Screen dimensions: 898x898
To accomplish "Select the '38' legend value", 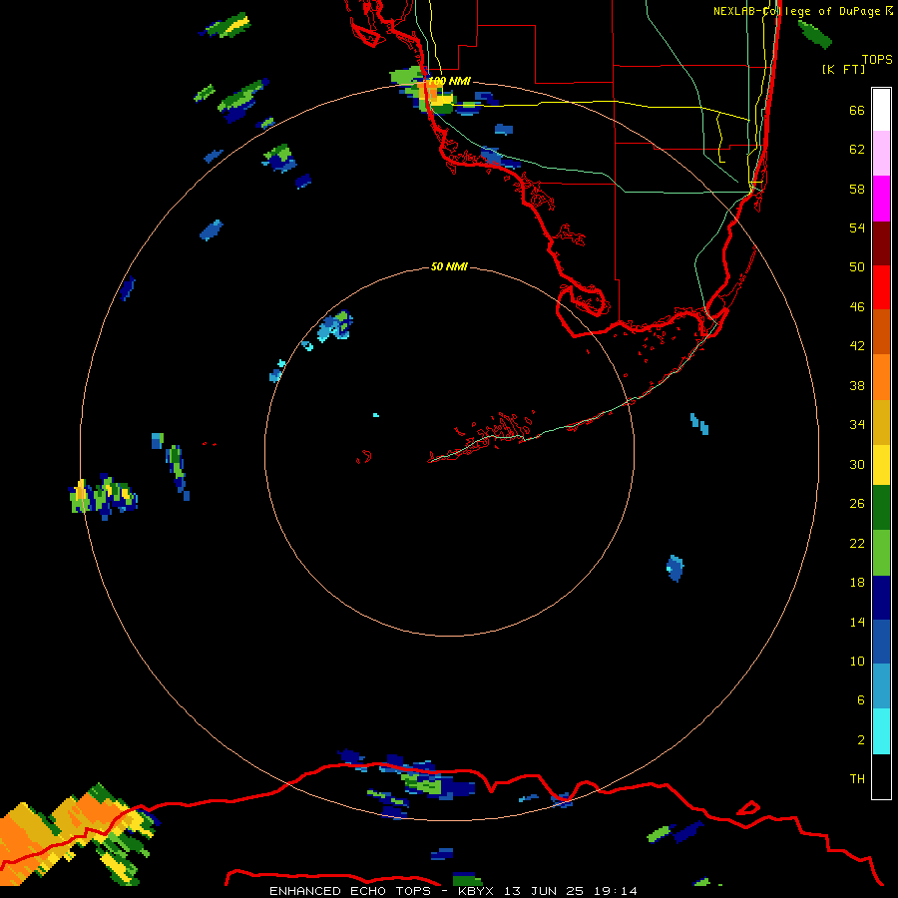I will pos(857,386).
